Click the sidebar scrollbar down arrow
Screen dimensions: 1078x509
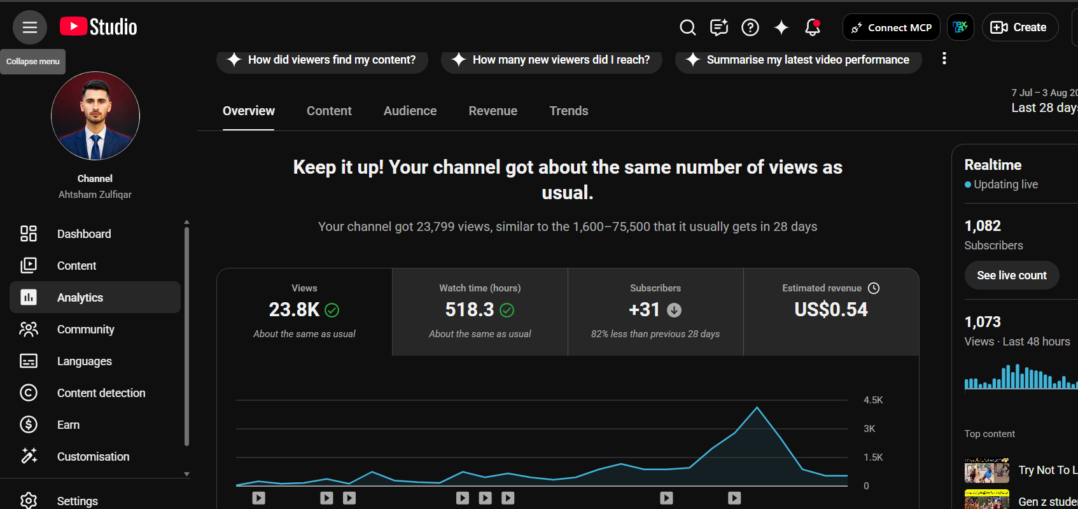[186, 474]
